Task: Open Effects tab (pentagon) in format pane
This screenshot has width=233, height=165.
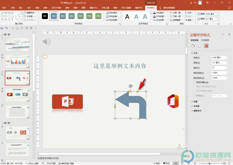Action: 200,46
